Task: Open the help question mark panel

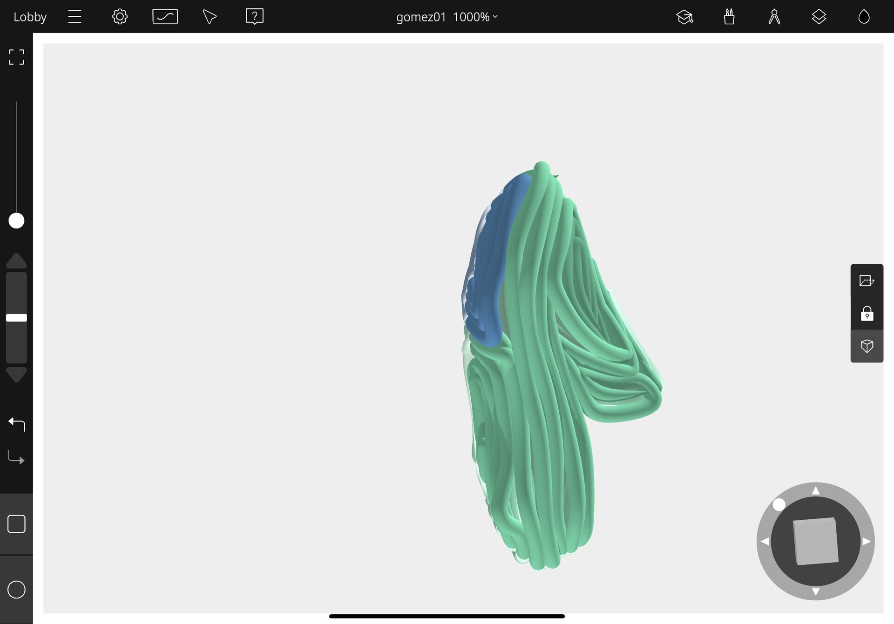Action: click(x=254, y=16)
